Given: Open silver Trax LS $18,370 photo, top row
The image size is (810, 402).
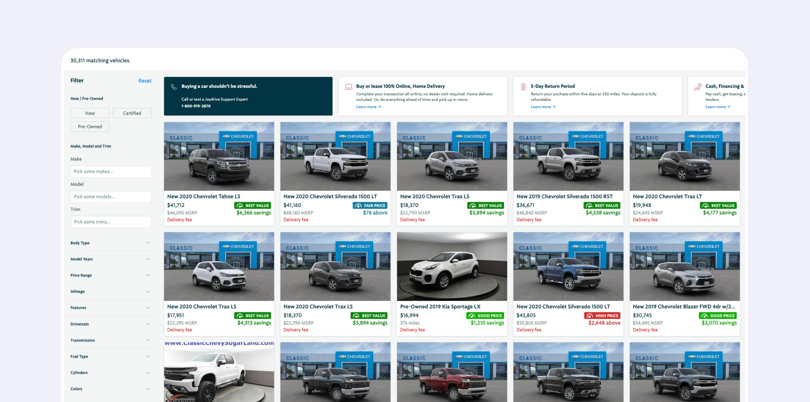Looking at the screenshot, I should click(x=452, y=156).
